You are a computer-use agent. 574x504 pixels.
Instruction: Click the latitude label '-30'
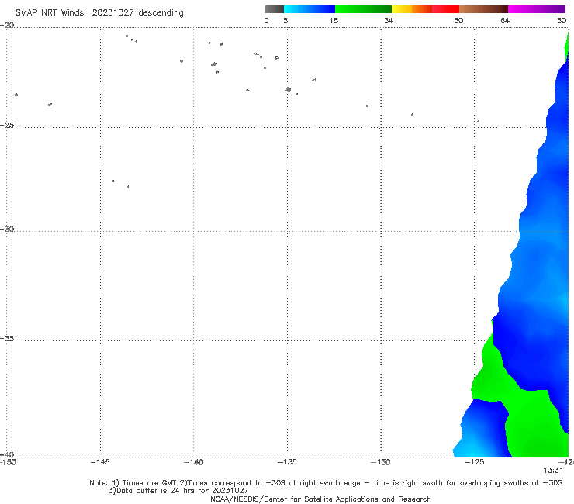pos(7,229)
